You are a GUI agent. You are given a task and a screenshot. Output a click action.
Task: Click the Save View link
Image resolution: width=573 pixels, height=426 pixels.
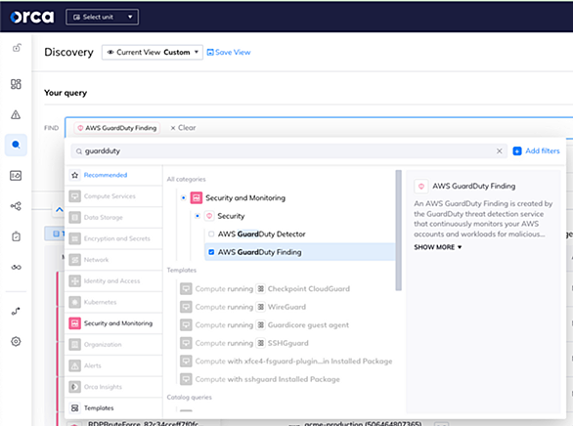[229, 52]
